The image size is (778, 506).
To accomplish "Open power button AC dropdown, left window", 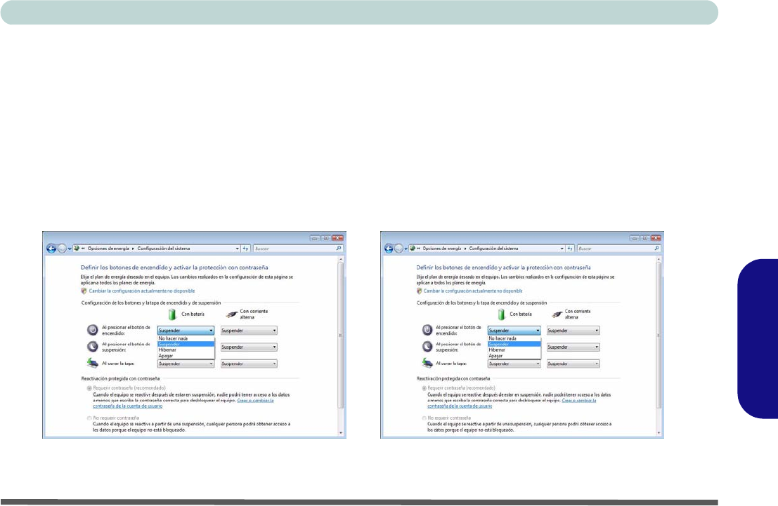I will click(x=249, y=331).
